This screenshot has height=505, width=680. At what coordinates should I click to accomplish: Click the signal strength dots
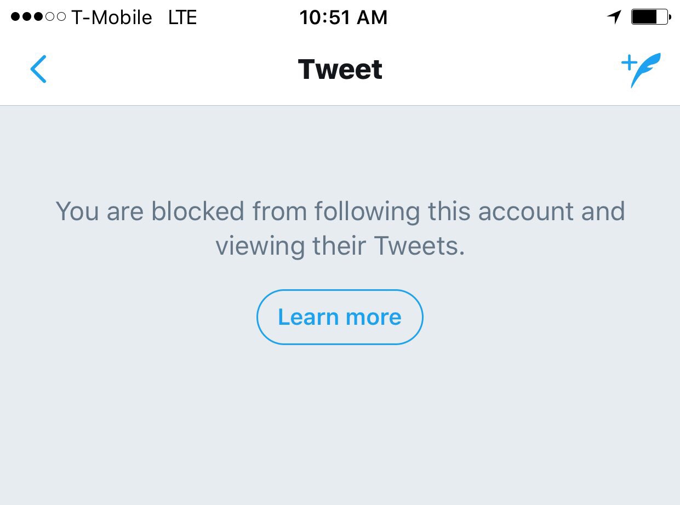[x=38, y=18]
